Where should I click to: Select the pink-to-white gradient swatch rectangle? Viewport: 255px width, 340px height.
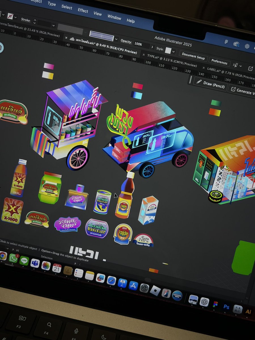coord(49,66)
